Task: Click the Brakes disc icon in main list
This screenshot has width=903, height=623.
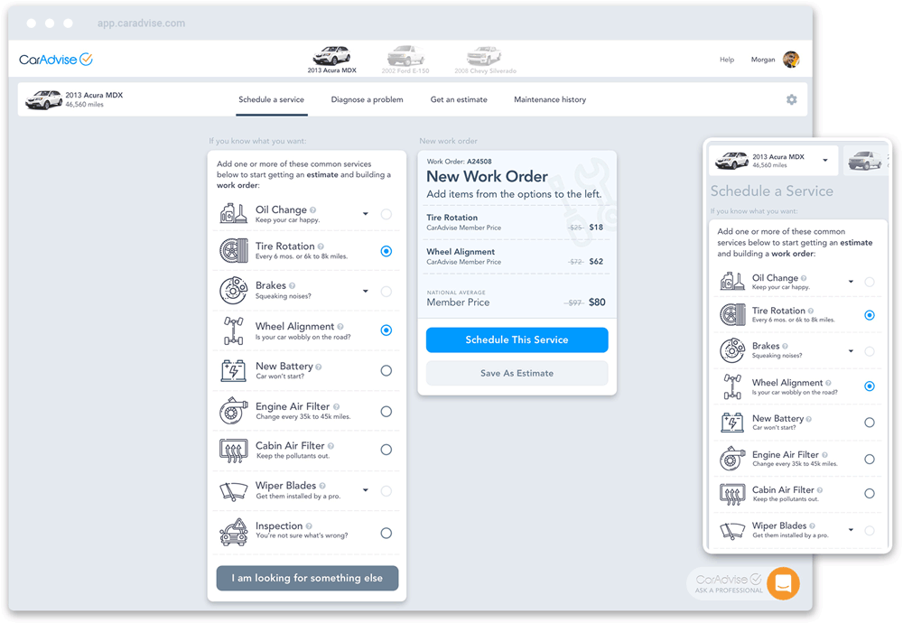Action: click(x=233, y=290)
